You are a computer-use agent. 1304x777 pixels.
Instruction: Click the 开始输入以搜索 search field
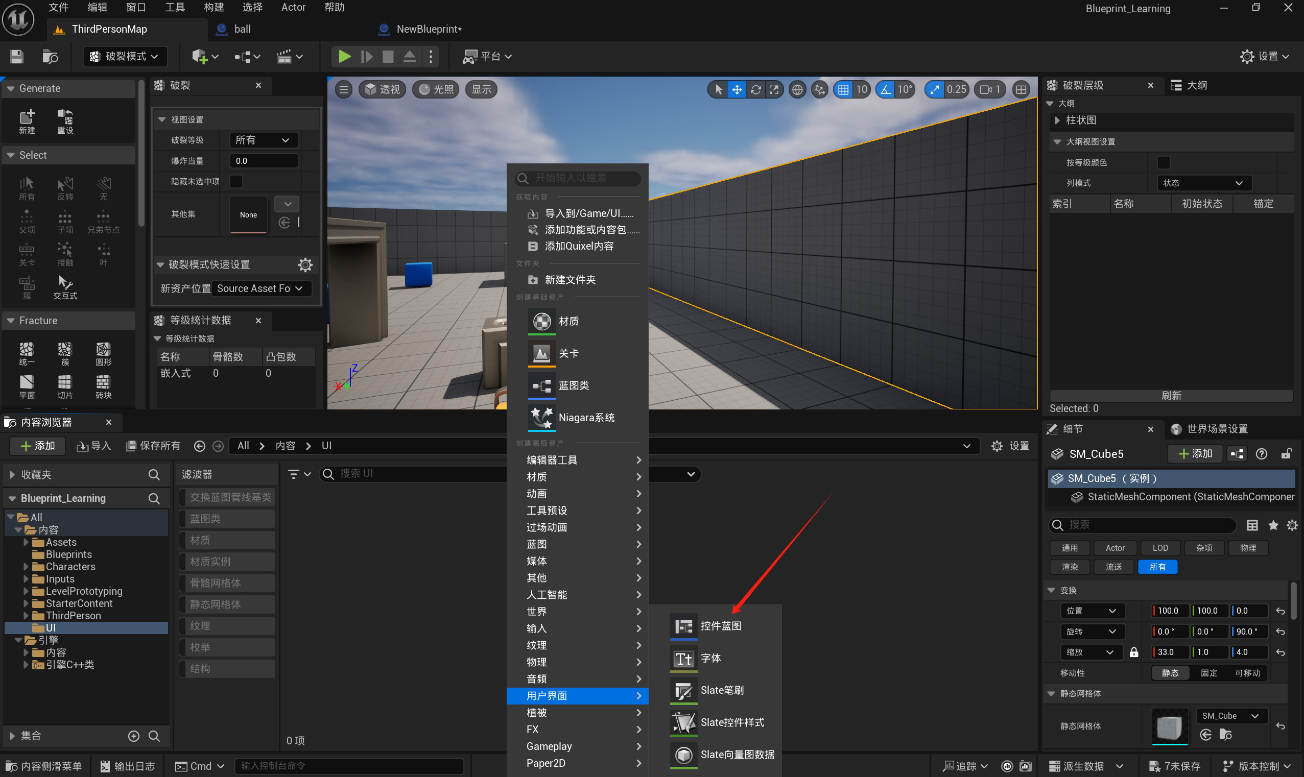pos(577,178)
